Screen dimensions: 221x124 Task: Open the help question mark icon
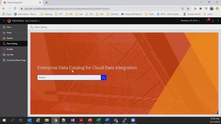[218, 21]
